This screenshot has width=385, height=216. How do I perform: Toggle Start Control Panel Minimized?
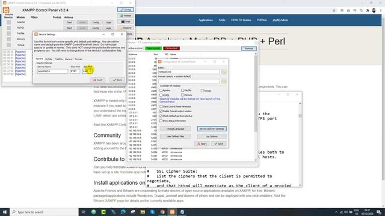[x=161, y=107]
